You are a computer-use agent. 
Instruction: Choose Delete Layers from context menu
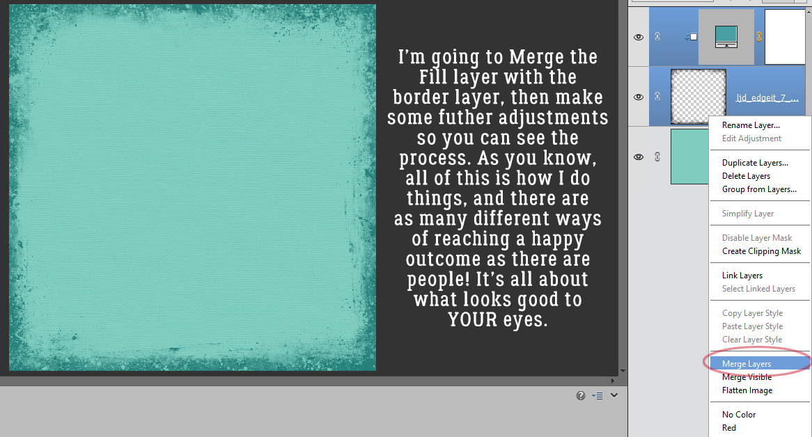click(746, 176)
